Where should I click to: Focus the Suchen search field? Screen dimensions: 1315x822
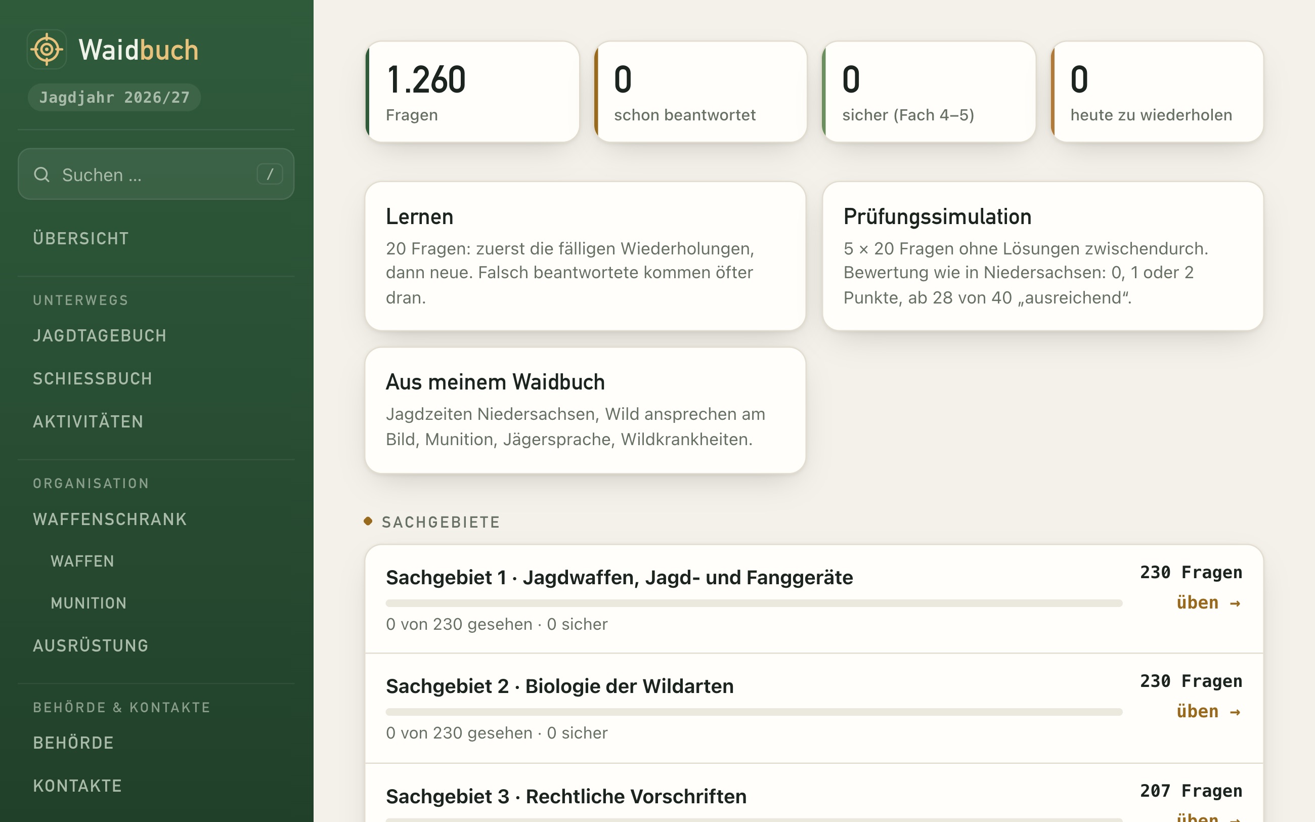pyautogui.click(x=156, y=174)
